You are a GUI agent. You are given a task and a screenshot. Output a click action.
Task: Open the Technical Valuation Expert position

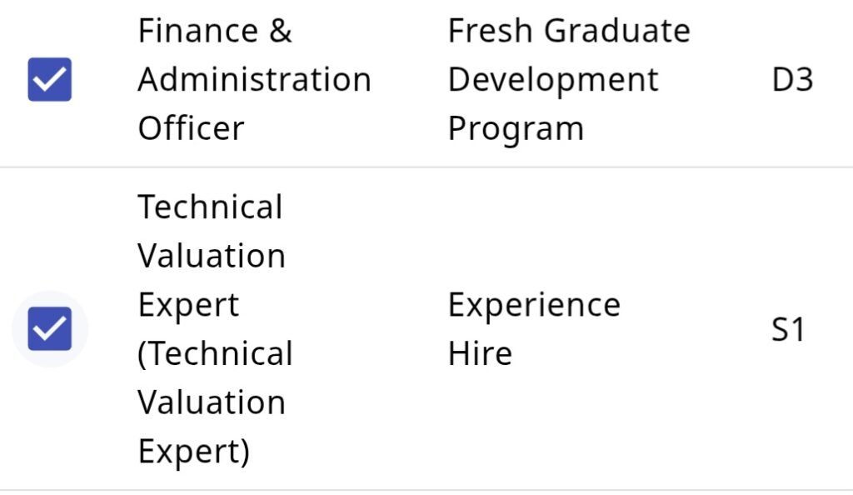212,255
